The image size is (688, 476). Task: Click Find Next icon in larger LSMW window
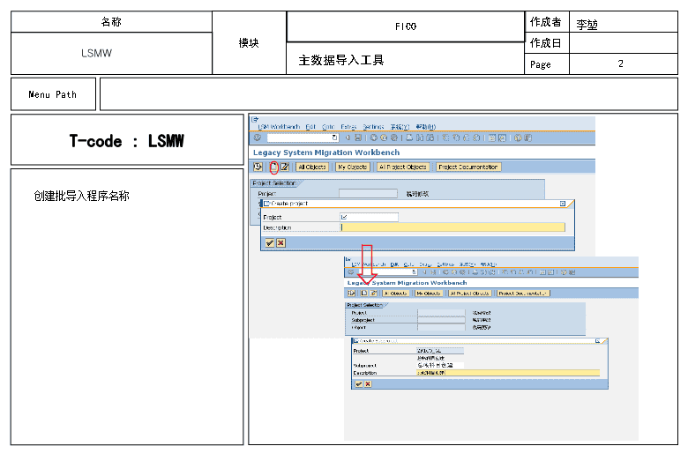[430, 138]
